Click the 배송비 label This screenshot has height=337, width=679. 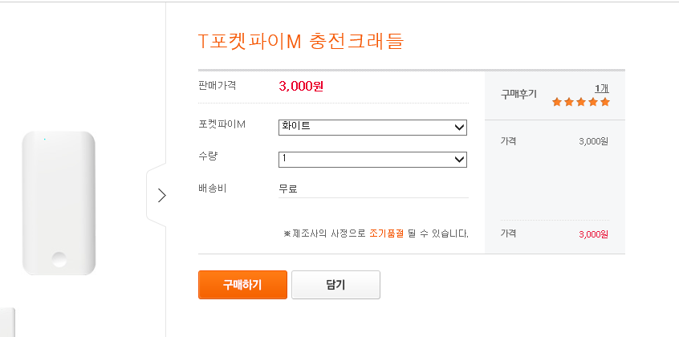pyautogui.click(x=213, y=189)
